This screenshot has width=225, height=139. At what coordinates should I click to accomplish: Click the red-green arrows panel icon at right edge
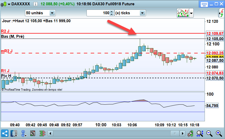click(x=222, y=13)
